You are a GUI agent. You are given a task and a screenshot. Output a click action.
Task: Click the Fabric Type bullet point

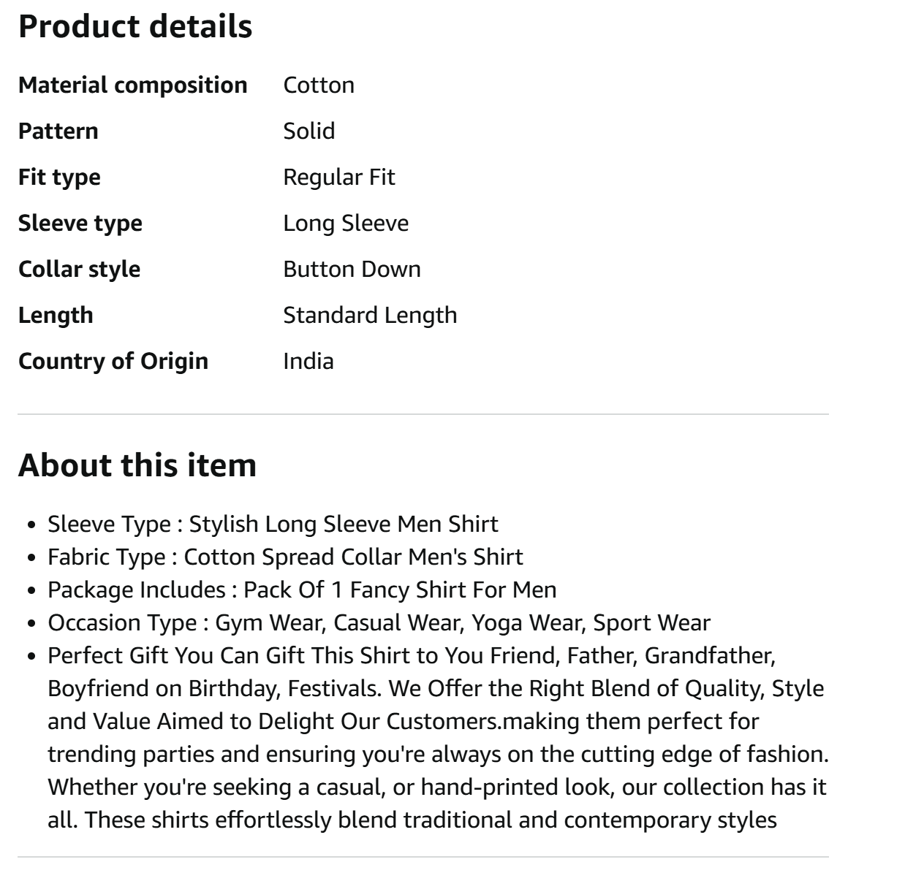point(285,557)
